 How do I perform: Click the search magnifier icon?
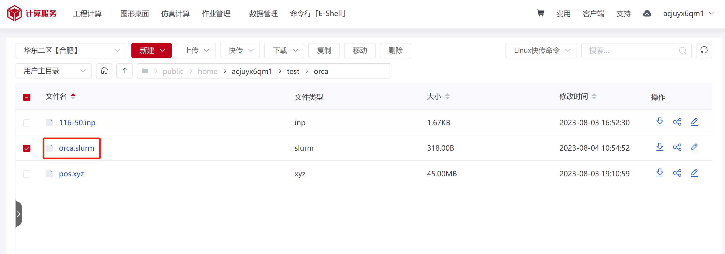682,51
